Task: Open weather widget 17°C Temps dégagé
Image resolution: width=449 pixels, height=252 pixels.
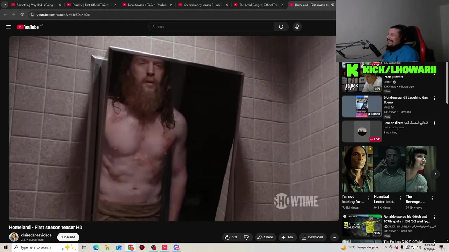Action: [x=360, y=247]
